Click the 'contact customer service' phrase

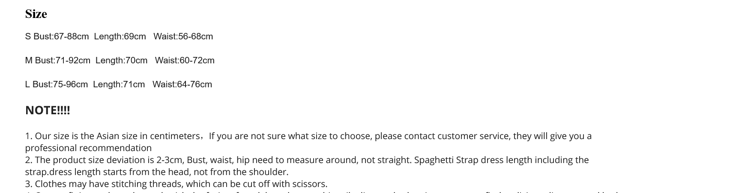[x=457, y=136]
